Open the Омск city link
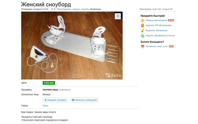 point(45,106)
